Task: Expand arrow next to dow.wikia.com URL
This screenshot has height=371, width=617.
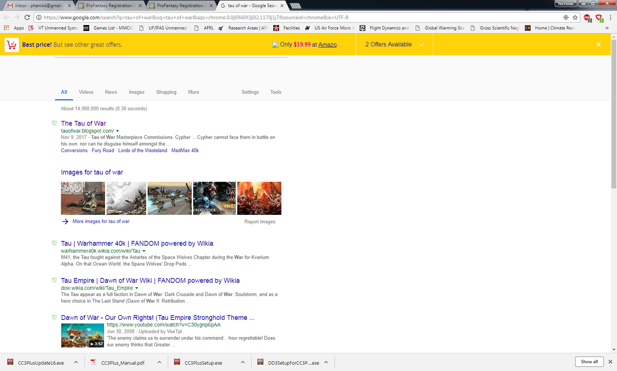Action: 137,288
